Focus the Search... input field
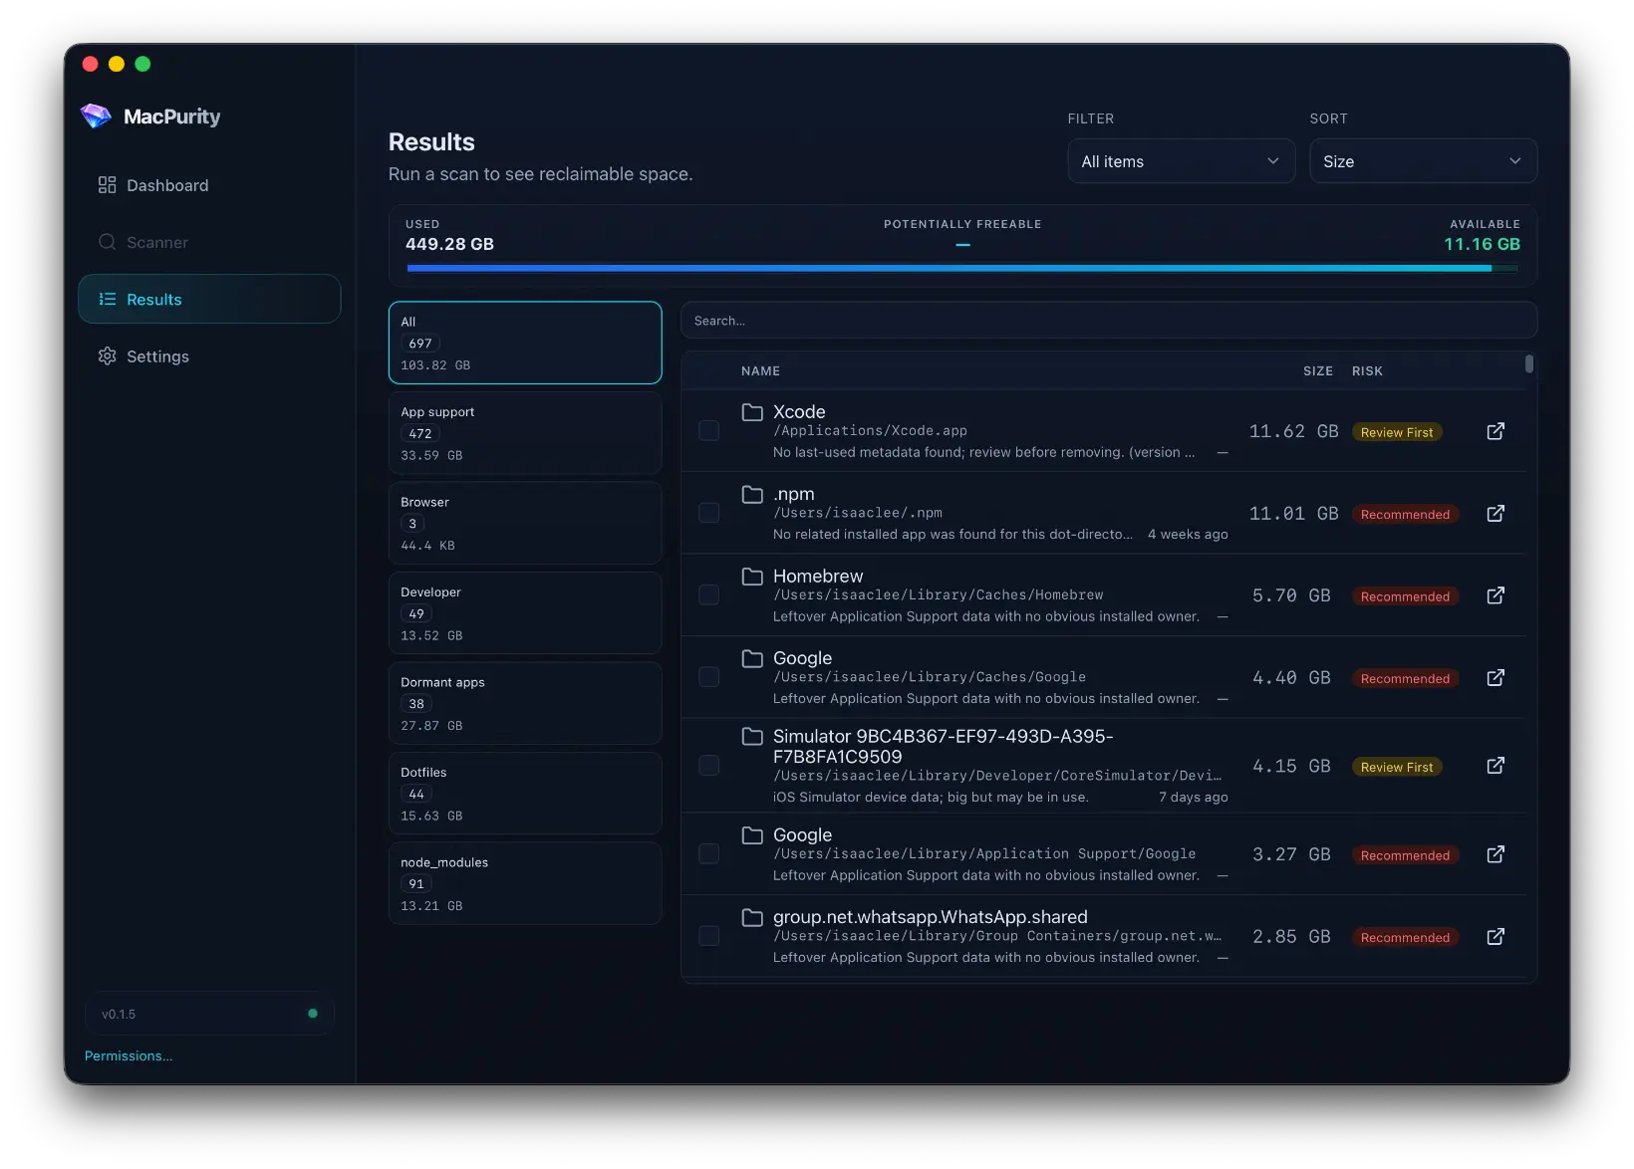The width and height of the screenshot is (1634, 1169). point(1109,321)
